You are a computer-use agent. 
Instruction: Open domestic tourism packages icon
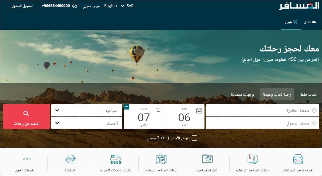(252, 159)
